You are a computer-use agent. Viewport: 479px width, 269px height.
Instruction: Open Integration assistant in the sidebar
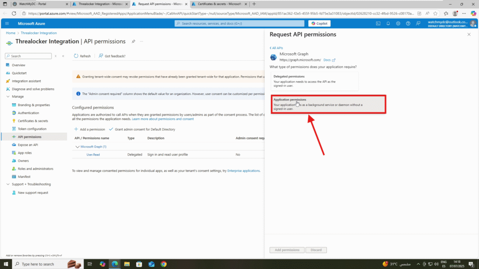pos(26,81)
